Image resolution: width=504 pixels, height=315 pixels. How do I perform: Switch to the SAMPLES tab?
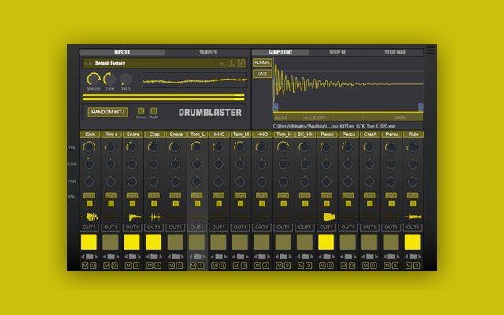tap(208, 53)
